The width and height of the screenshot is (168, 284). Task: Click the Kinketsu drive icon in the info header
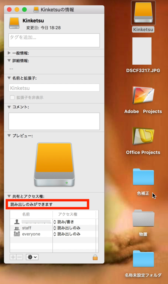[14, 23]
